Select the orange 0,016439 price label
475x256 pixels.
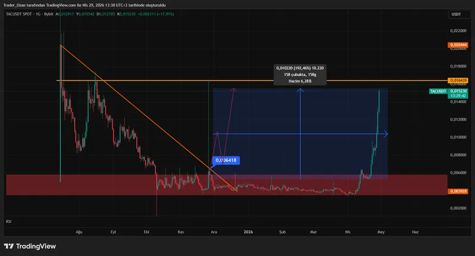[458, 81]
